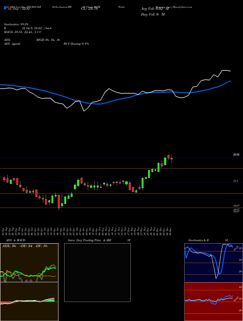
Task: Click the 'SI 14/3: 58.62 / 64.6' value
Action: (37, 28)
